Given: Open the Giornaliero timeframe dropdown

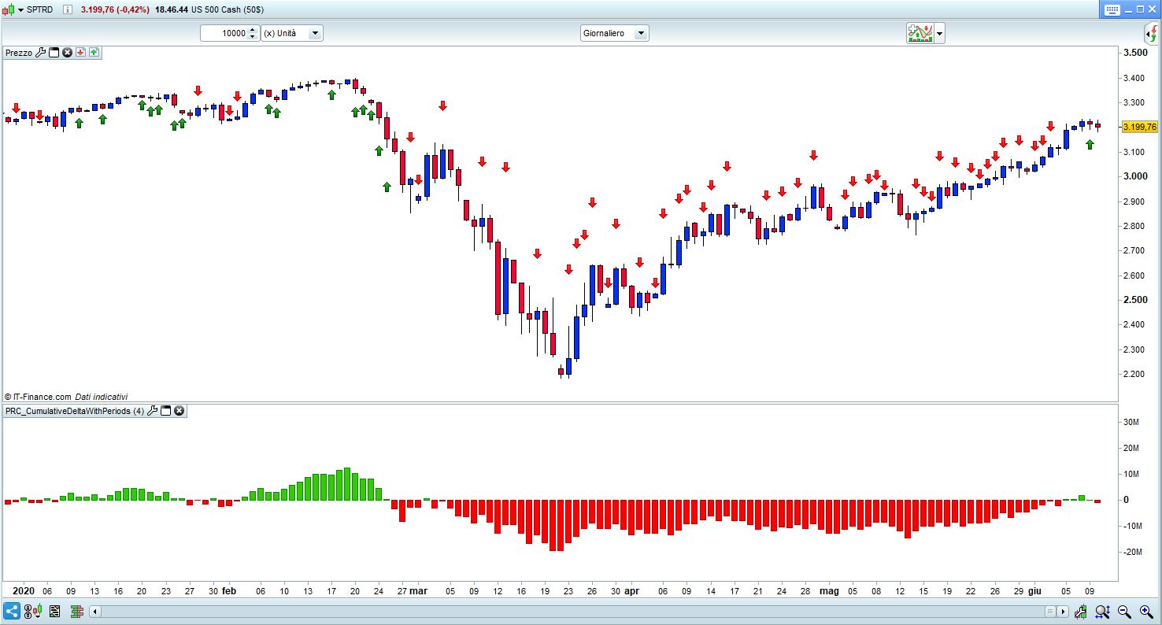Looking at the screenshot, I should [x=614, y=33].
